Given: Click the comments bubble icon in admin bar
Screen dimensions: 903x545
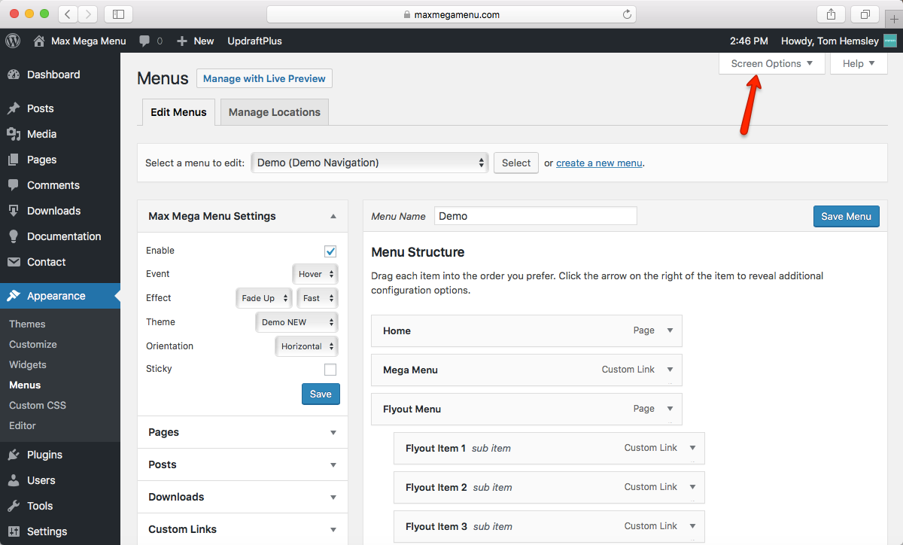Looking at the screenshot, I should tap(144, 41).
